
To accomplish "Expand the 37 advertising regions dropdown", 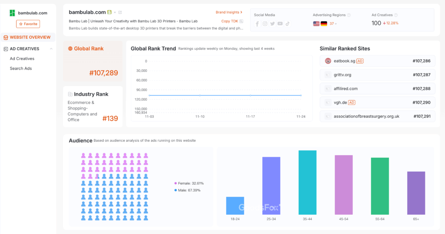I will [333, 23].
